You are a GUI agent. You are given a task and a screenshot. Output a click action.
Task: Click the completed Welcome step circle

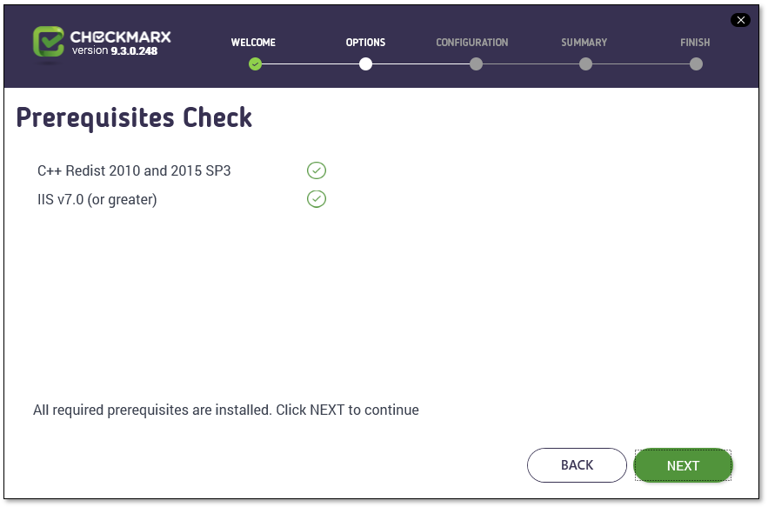255,63
